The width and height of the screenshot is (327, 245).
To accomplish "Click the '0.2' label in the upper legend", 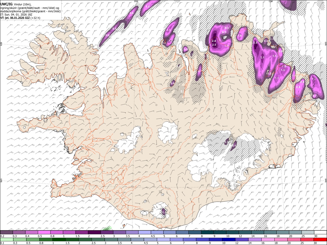I will [2, 236].
